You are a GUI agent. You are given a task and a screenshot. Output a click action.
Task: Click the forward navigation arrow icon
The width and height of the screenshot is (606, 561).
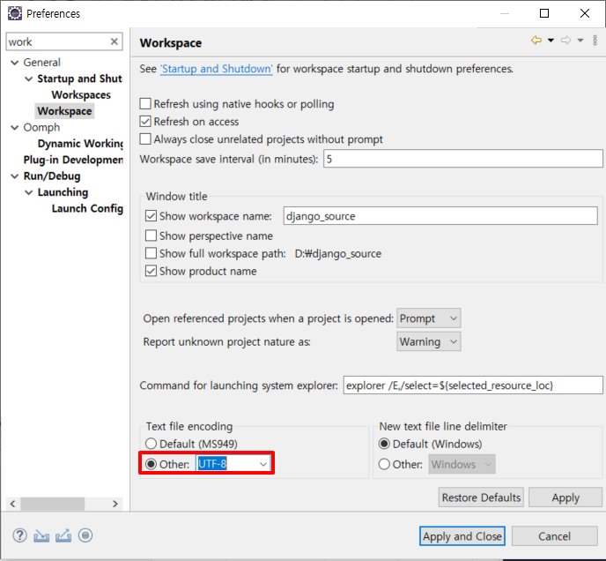[x=565, y=40]
